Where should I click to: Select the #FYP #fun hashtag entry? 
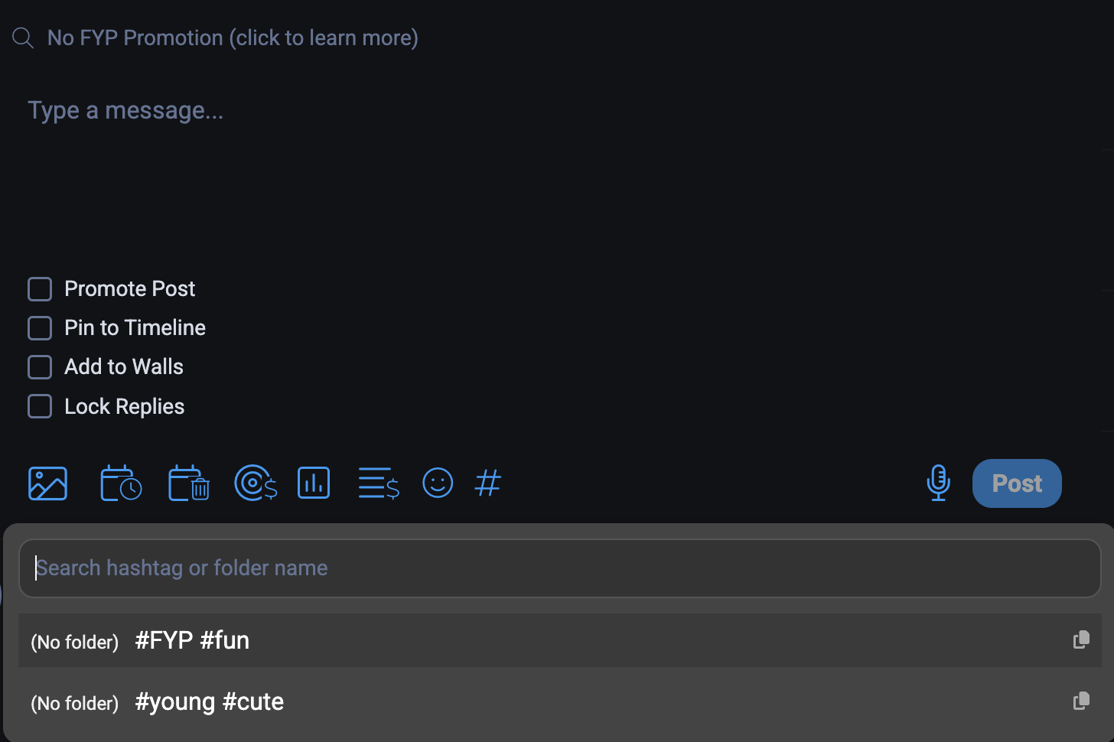[192, 640]
